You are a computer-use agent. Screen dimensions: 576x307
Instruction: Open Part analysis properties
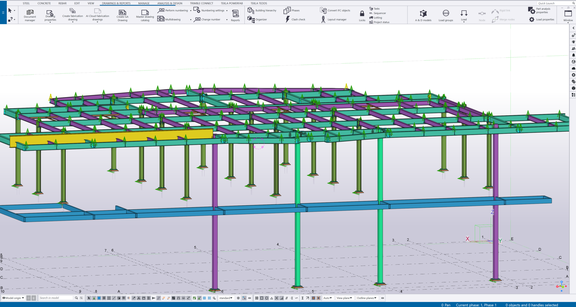tap(539, 10)
